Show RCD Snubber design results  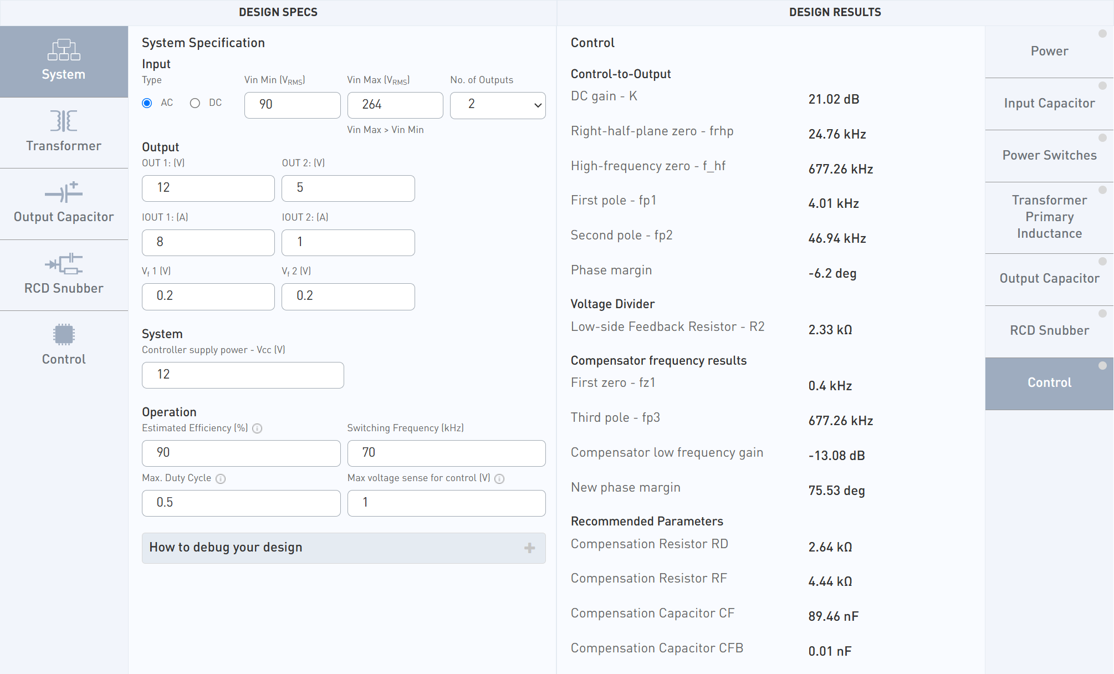(x=1049, y=331)
